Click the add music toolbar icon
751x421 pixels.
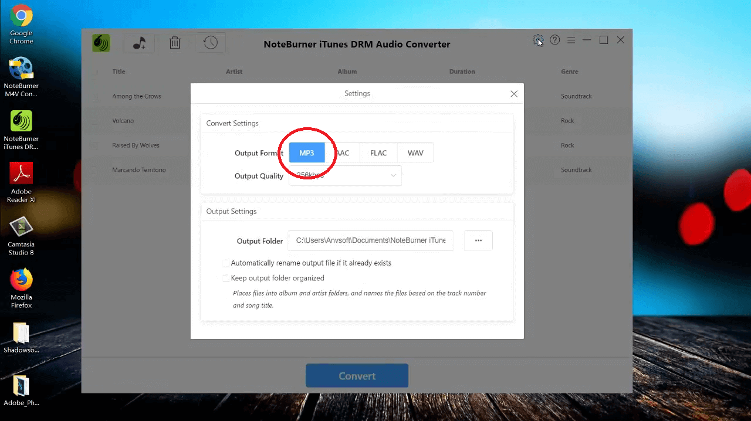click(x=139, y=43)
